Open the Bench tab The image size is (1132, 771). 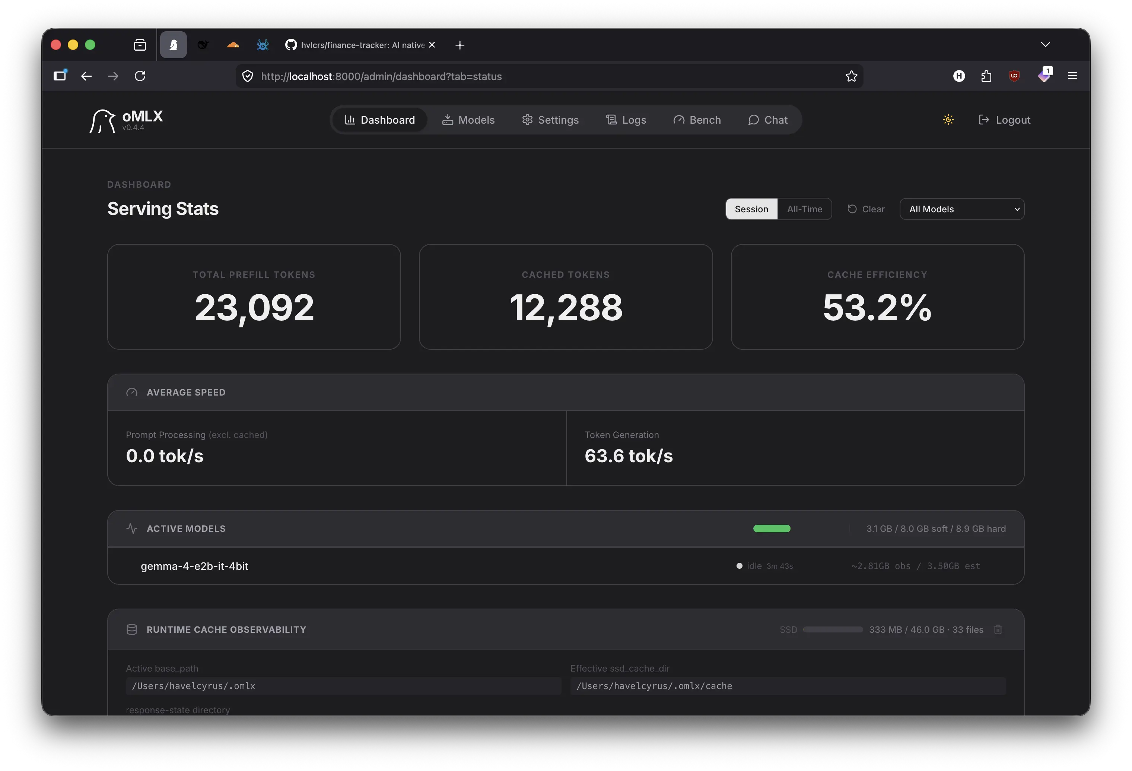[697, 120]
